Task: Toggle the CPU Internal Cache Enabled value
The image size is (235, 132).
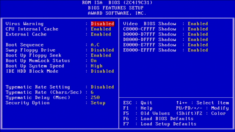Action: [x=101, y=29]
